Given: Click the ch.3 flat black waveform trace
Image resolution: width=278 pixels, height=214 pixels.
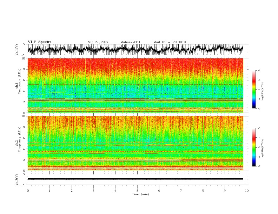Looking at the screenshot, I should click(x=135, y=179).
